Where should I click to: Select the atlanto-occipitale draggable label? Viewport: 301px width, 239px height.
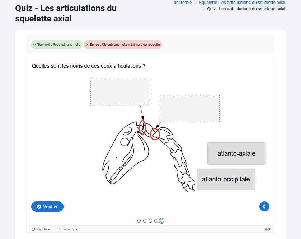226,179
